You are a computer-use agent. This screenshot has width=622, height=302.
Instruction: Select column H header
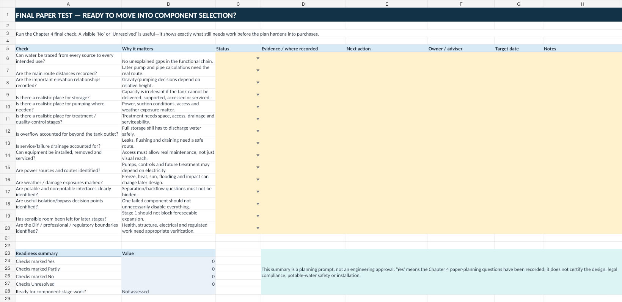[583, 4]
